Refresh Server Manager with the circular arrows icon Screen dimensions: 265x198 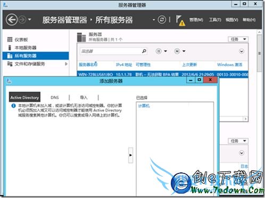(162, 20)
